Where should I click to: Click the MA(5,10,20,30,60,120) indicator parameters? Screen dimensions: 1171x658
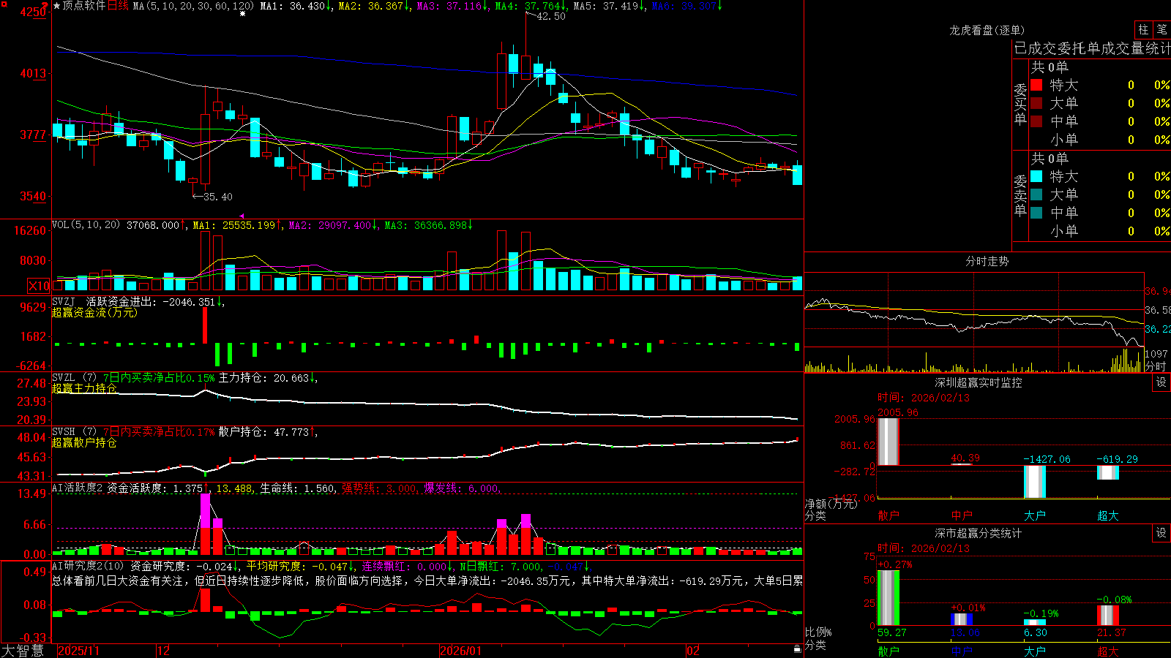(x=193, y=6)
